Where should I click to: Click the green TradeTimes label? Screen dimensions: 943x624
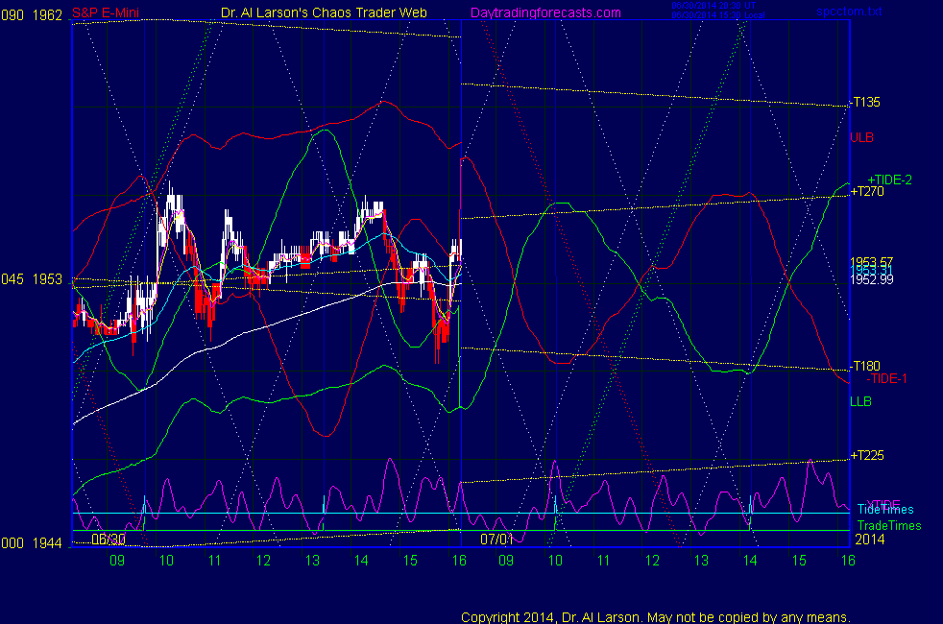(889, 526)
